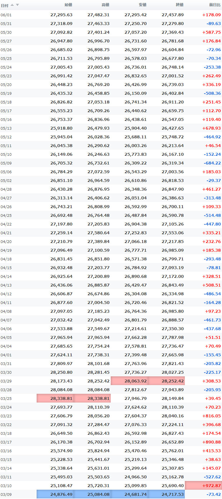Sort dates ascending with up arrow

(12, 5)
